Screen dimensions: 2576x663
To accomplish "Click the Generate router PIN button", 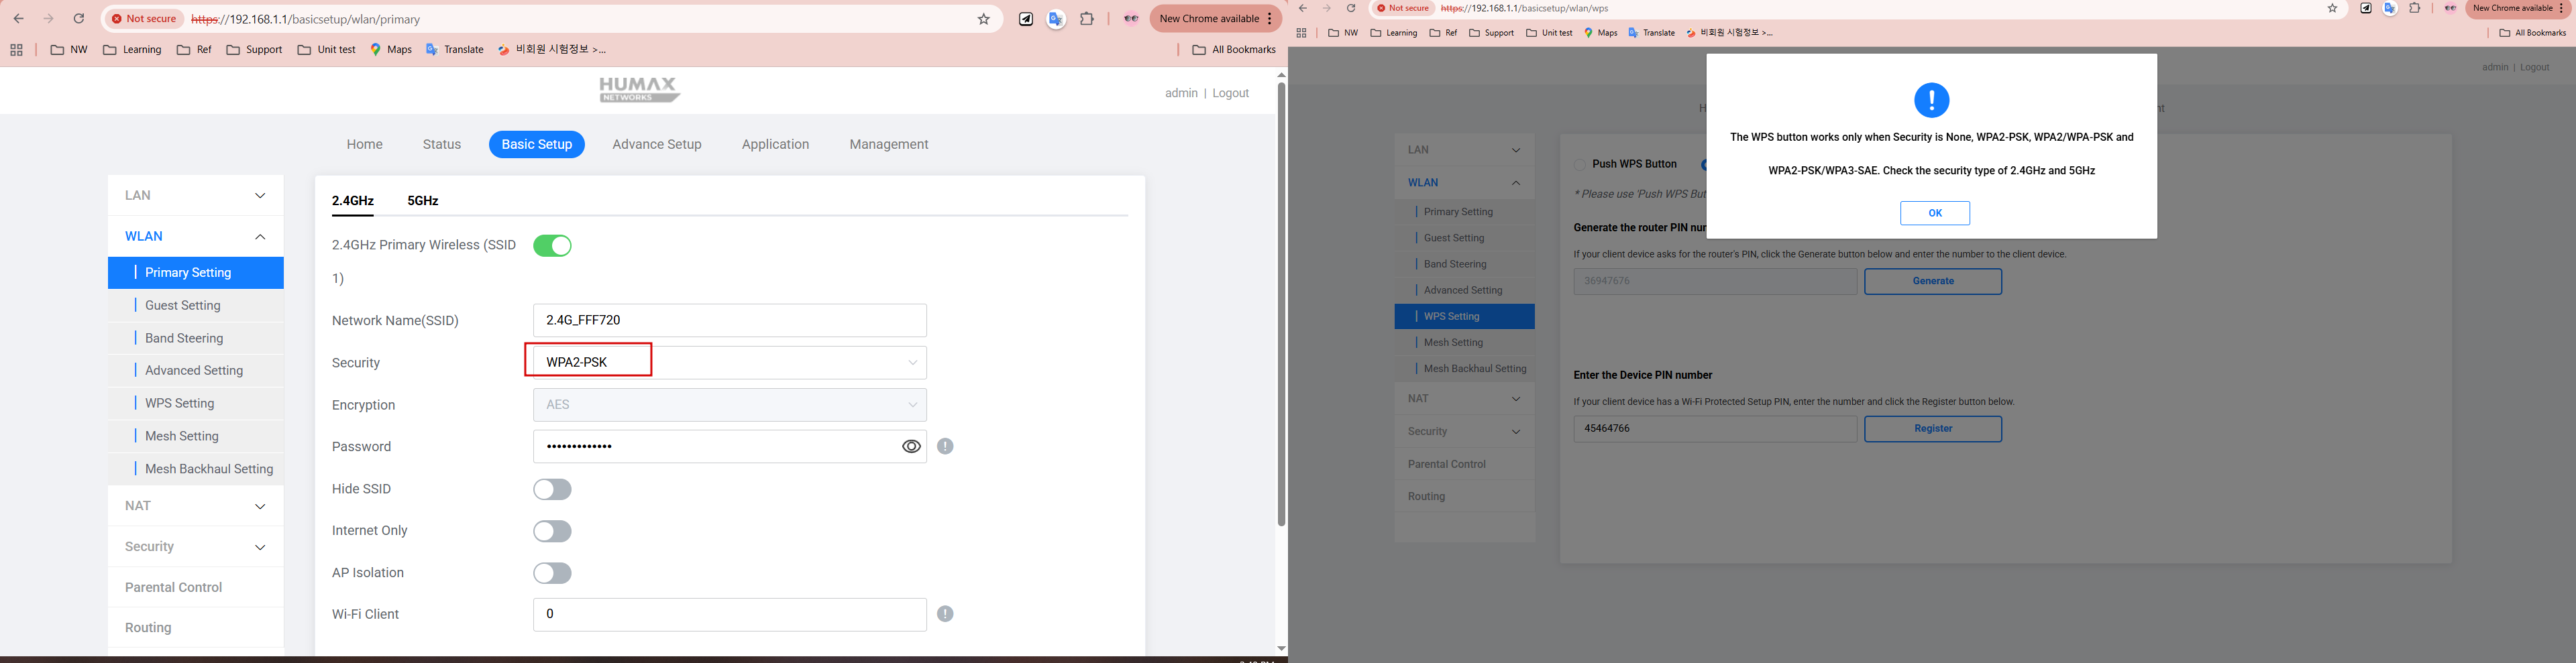I will 1933,281.
